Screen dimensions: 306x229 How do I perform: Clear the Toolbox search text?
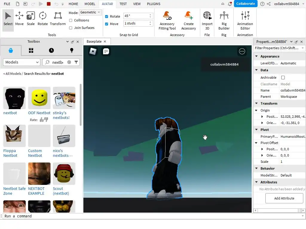tap(69, 62)
